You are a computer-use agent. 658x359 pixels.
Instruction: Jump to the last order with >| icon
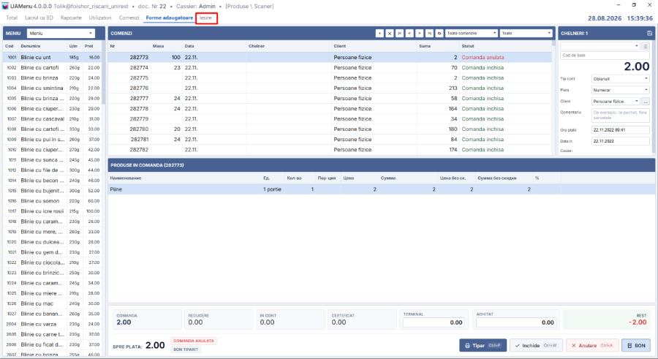pyautogui.click(x=429, y=33)
